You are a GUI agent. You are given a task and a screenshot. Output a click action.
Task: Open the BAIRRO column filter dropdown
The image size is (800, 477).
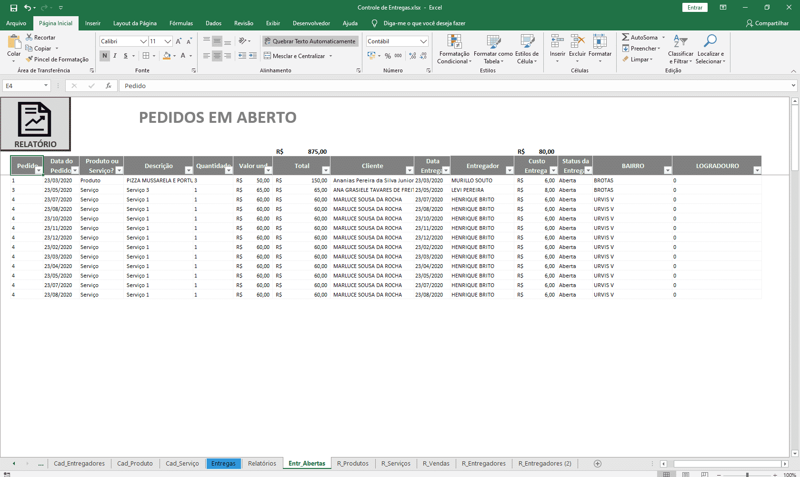tap(667, 170)
